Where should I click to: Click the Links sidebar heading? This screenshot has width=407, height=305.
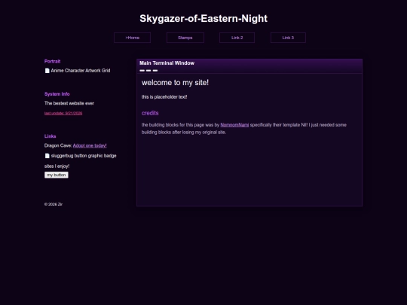click(50, 136)
